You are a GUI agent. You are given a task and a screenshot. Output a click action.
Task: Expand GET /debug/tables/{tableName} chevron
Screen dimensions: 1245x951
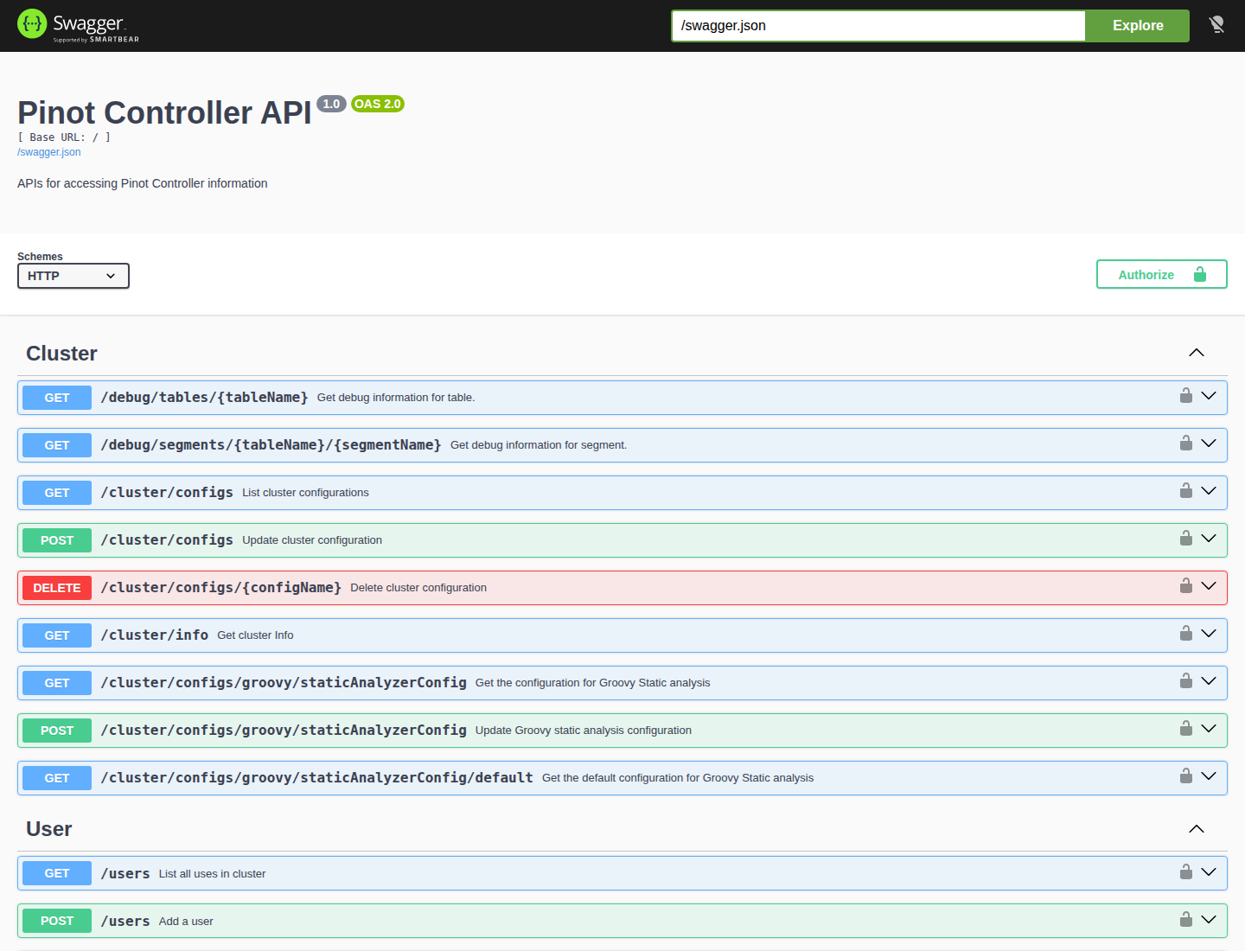point(1209,396)
